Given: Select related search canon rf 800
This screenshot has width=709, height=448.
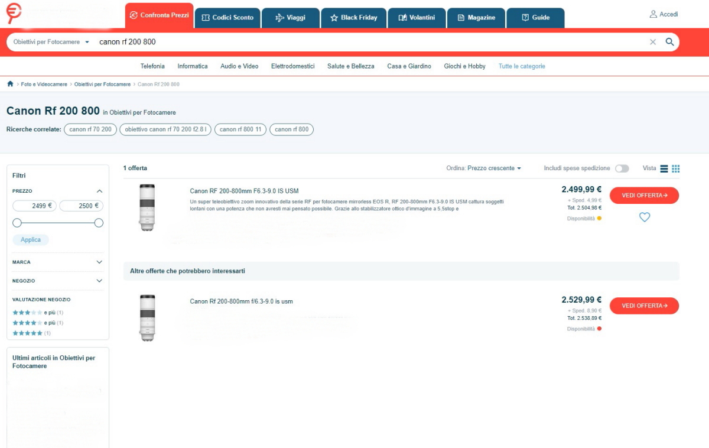Looking at the screenshot, I should tap(292, 129).
